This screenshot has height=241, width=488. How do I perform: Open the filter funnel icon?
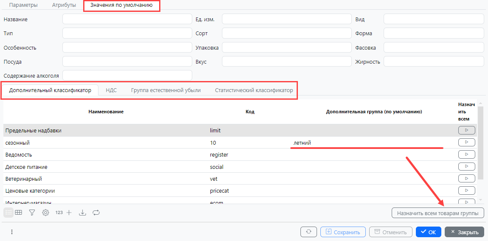32,213
